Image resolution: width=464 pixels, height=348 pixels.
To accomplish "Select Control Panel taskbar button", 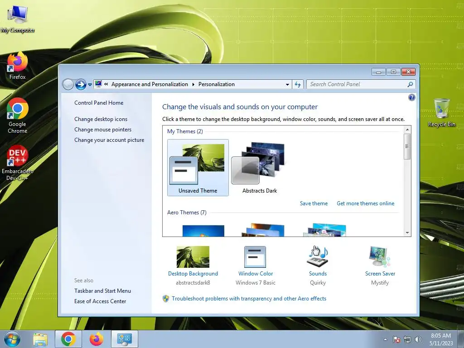I will [x=125, y=339].
